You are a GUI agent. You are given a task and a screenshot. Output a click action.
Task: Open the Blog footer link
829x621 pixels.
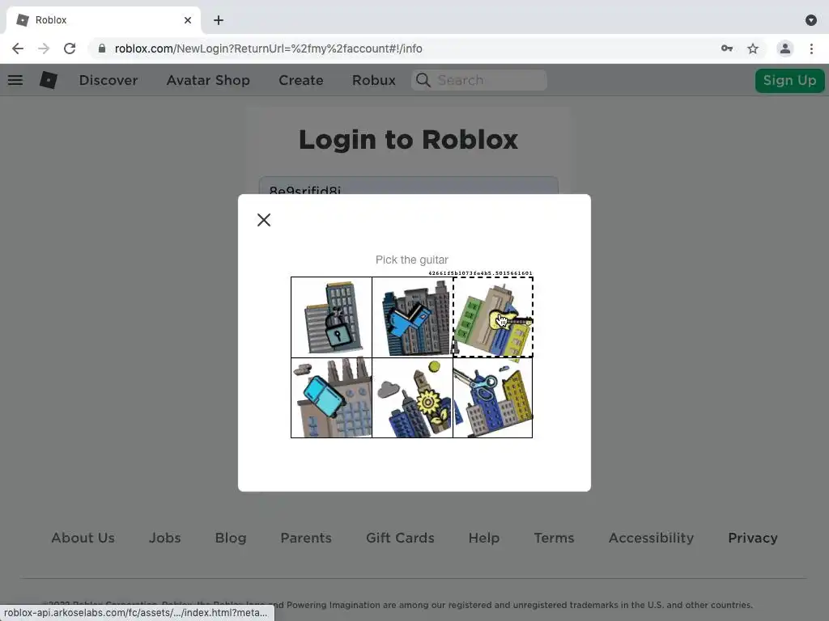[x=231, y=538]
